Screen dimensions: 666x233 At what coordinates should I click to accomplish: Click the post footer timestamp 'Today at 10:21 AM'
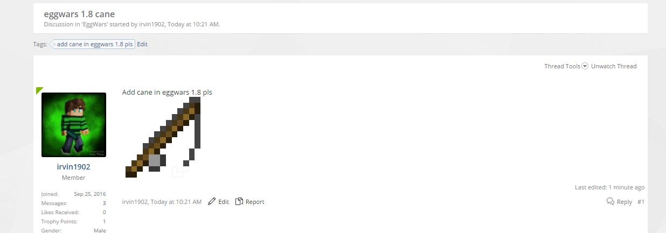point(176,202)
